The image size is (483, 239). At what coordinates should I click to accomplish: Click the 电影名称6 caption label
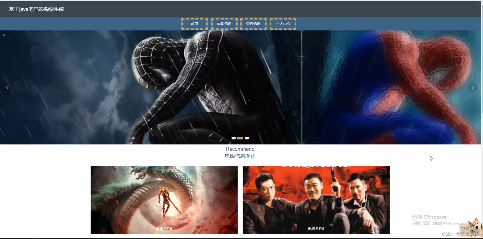click(164, 228)
